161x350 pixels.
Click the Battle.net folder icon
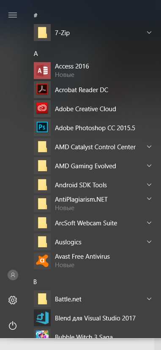tap(42, 299)
